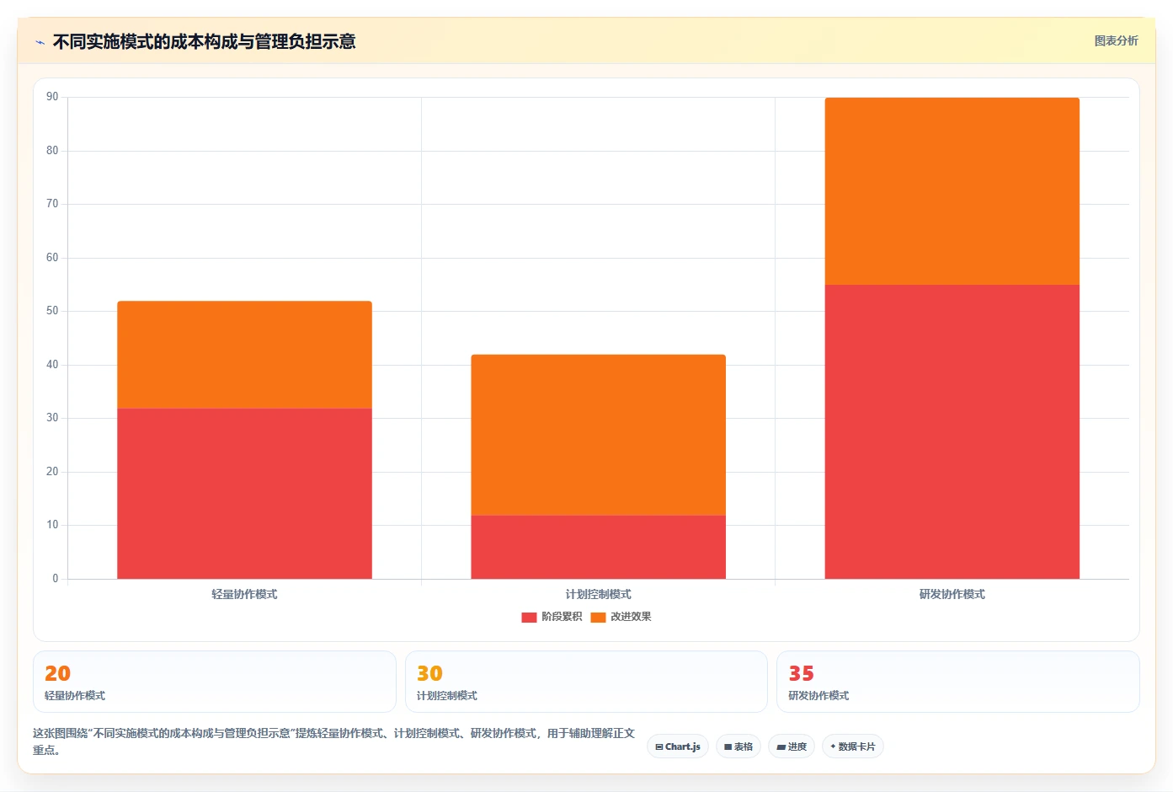This screenshot has height=792, width=1173.
Task: Click the 研发协作模式 x-axis label
Action: pos(952,594)
